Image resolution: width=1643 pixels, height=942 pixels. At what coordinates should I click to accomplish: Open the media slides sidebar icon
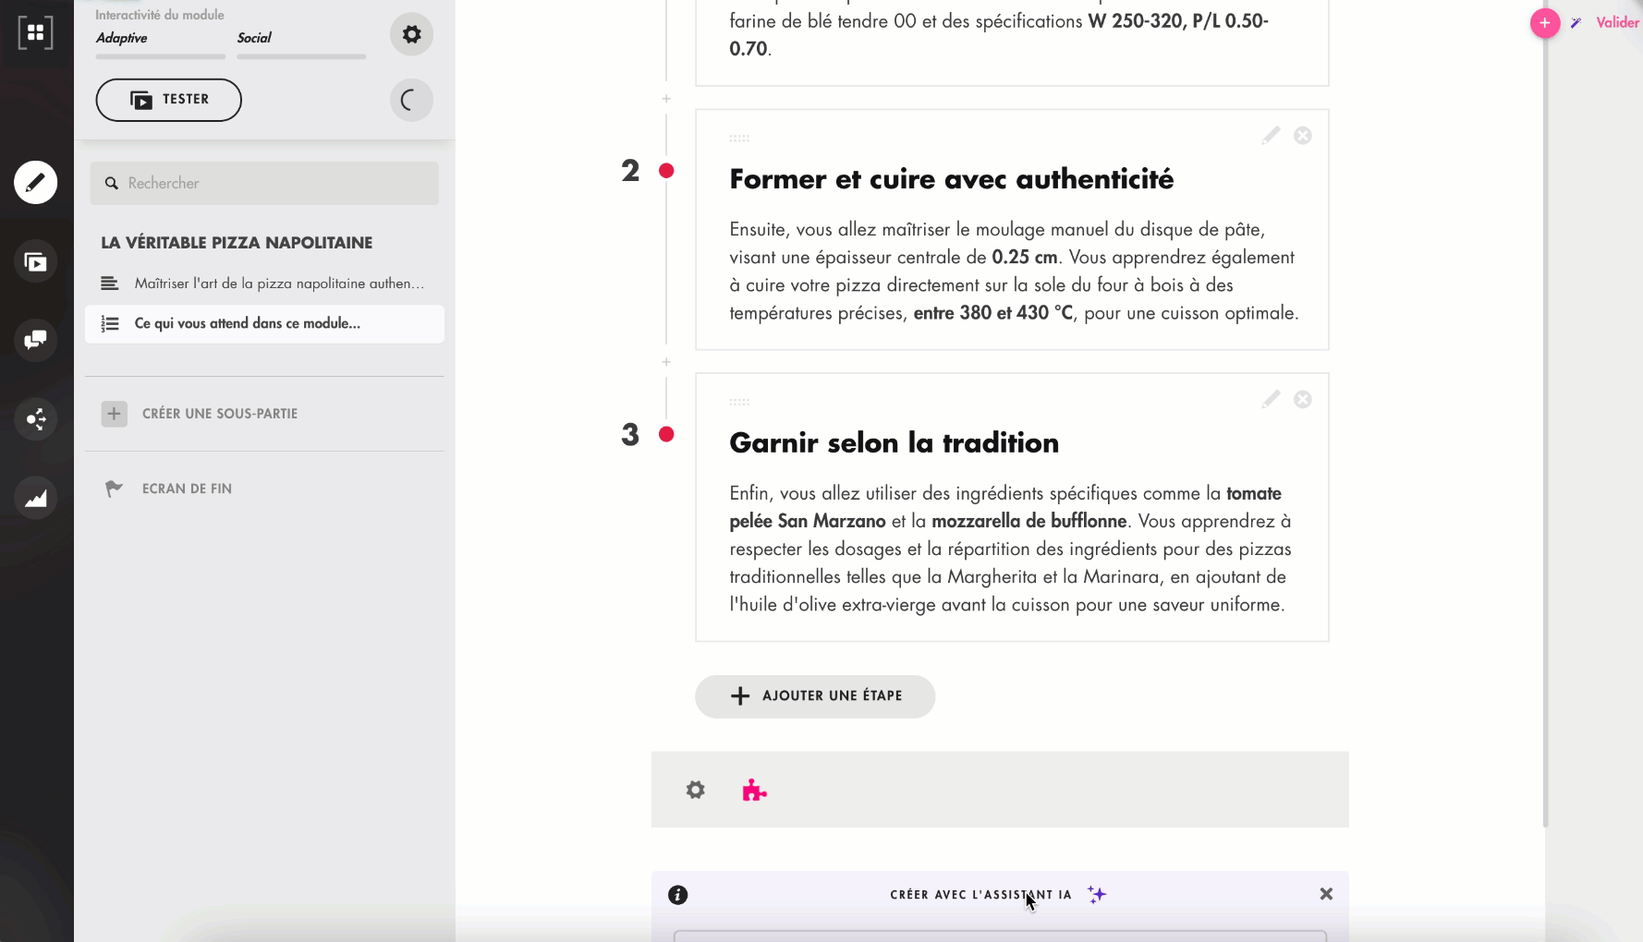tap(35, 262)
